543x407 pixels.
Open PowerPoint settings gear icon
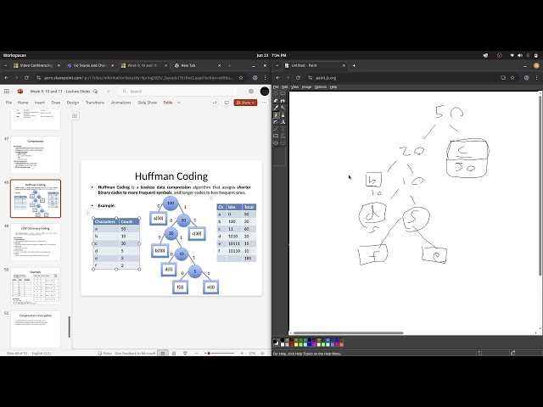251,92
